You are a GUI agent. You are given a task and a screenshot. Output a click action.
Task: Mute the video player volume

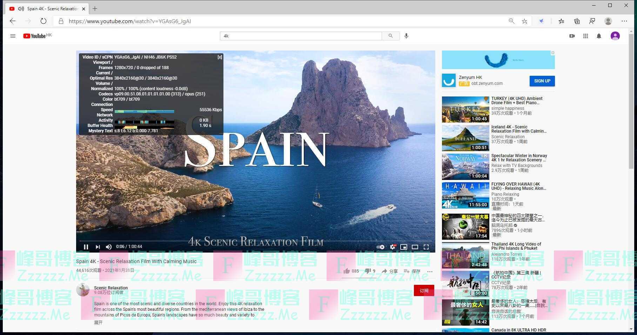(109, 247)
